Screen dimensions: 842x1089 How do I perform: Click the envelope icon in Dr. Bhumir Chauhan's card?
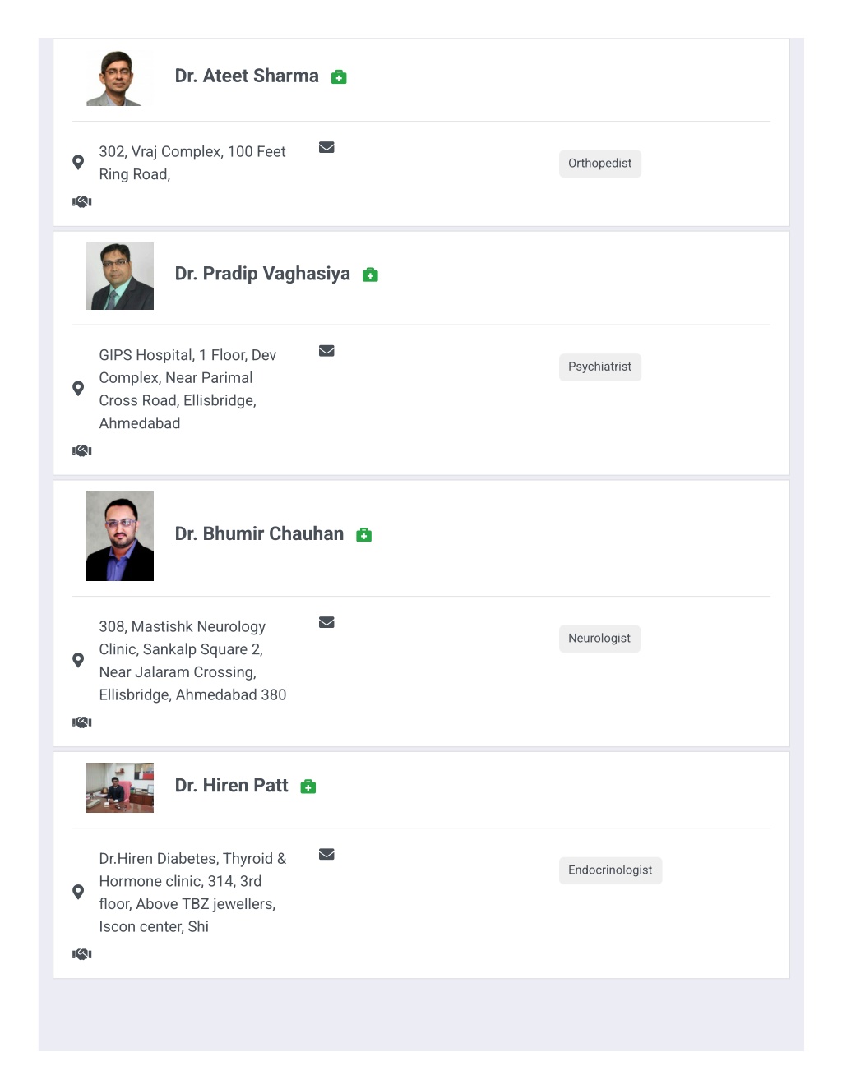pyautogui.click(x=326, y=622)
